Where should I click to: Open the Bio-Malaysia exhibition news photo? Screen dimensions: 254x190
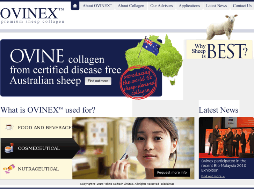226,137
